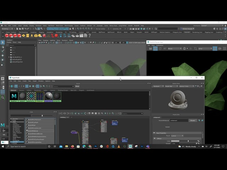
Task: Click the refresh icon in Redshift Render View
Action: (x=160, y=49)
